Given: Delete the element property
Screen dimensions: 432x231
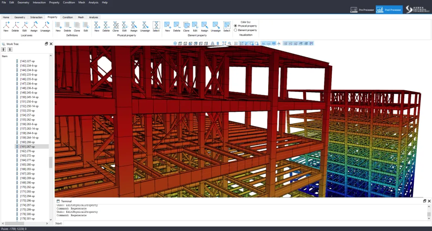Looking at the screenshot, I should (177, 27).
